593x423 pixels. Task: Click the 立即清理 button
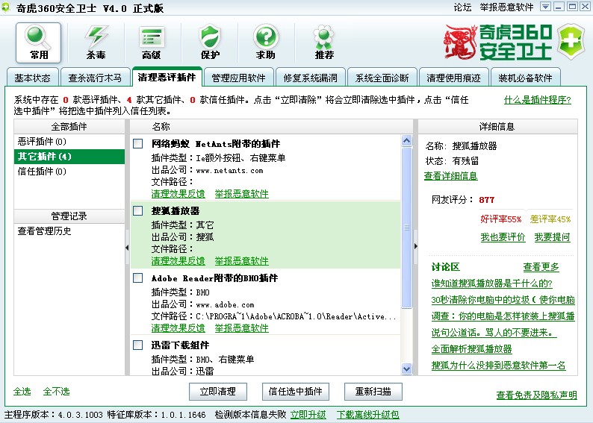click(218, 391)
